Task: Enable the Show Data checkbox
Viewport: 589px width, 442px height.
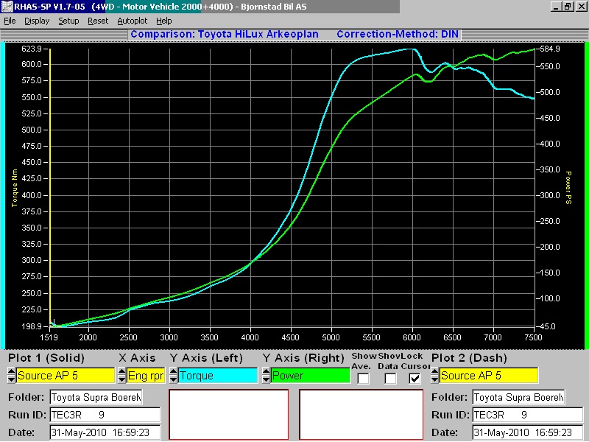Action: click(x=390, y=379)
